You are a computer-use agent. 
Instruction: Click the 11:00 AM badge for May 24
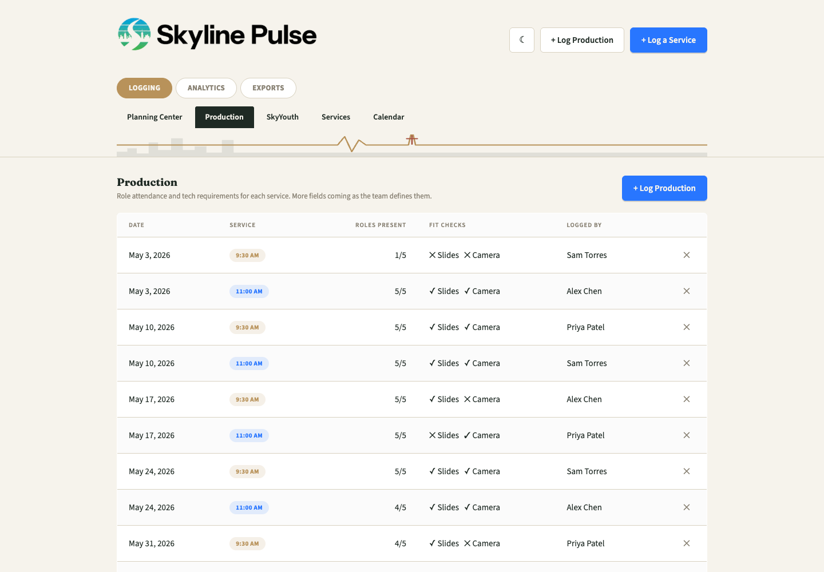point(249,508)
